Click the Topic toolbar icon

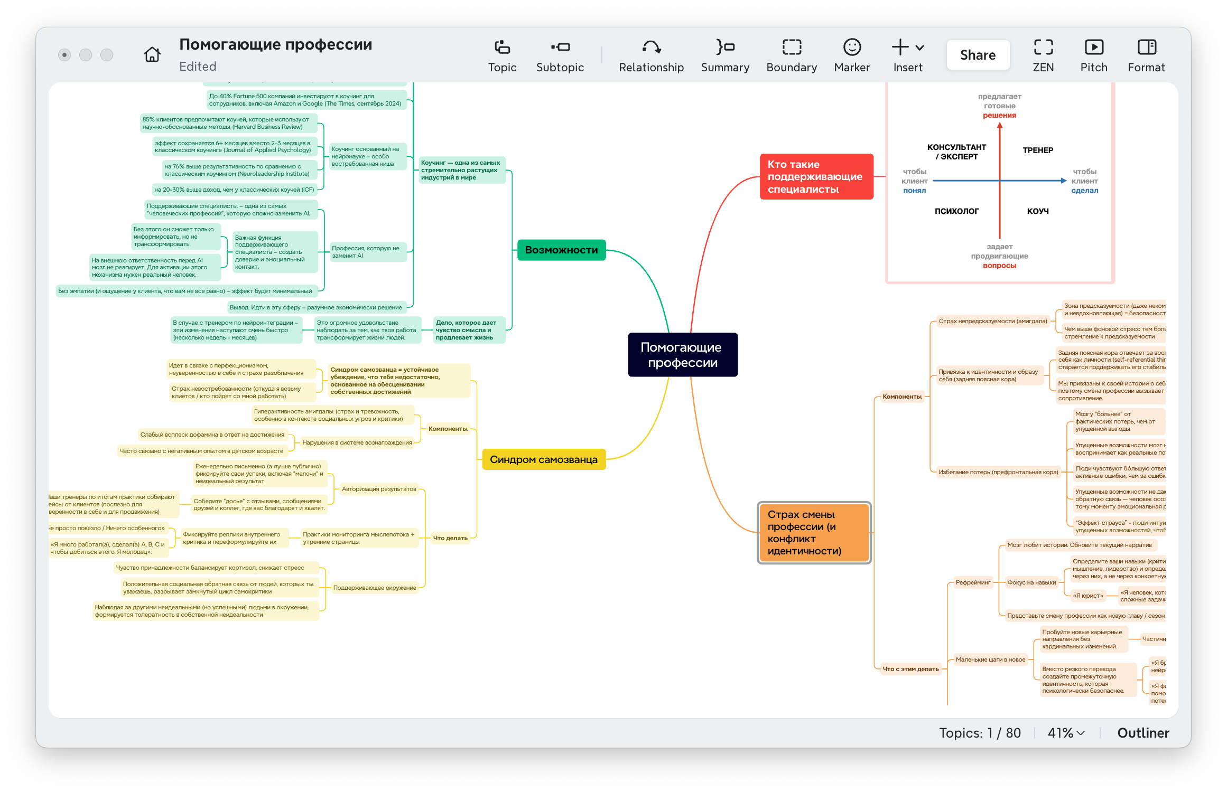501,48
